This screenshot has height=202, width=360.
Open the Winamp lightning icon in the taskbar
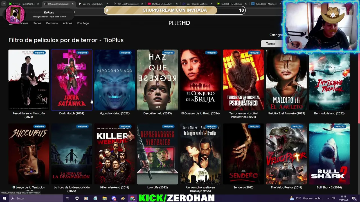tap(123, 198)
